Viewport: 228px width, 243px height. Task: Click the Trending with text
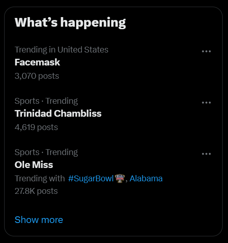pos(40,178)
